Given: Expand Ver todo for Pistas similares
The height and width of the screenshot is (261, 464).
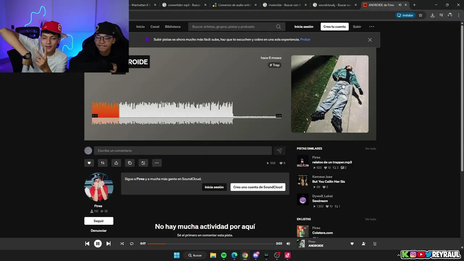Looking at the screenshot, I should pyautogui.click(x=370, y=149).
